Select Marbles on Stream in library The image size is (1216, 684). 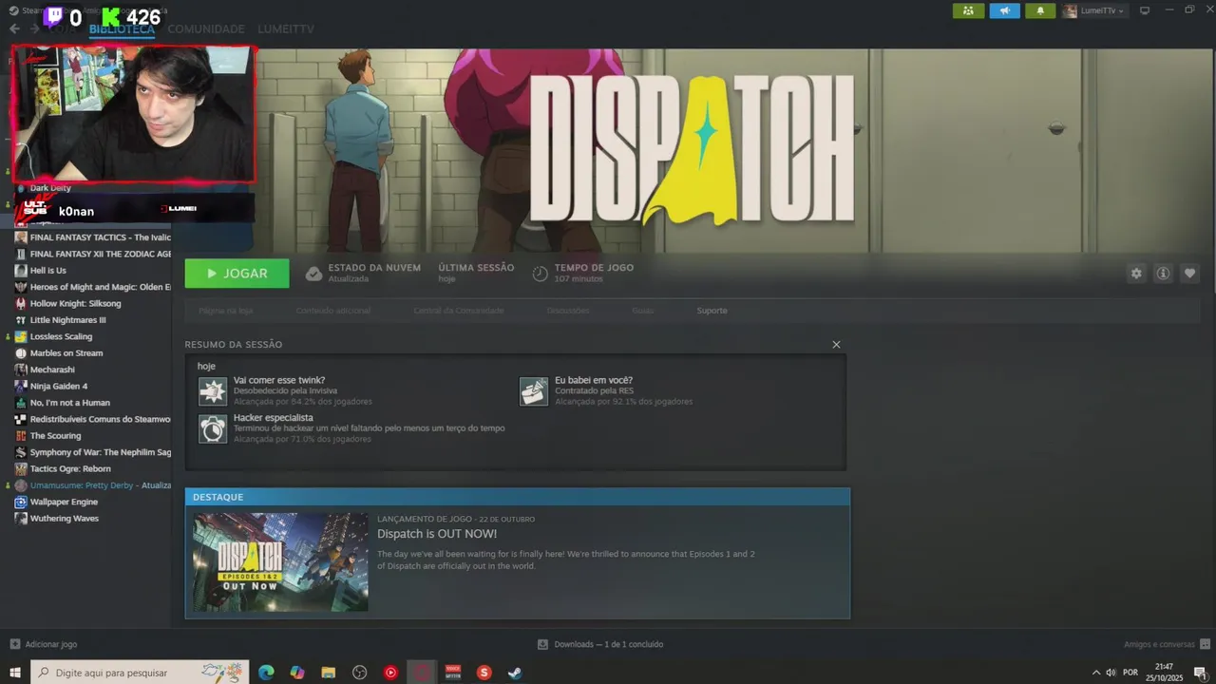[x=66, y=353]
